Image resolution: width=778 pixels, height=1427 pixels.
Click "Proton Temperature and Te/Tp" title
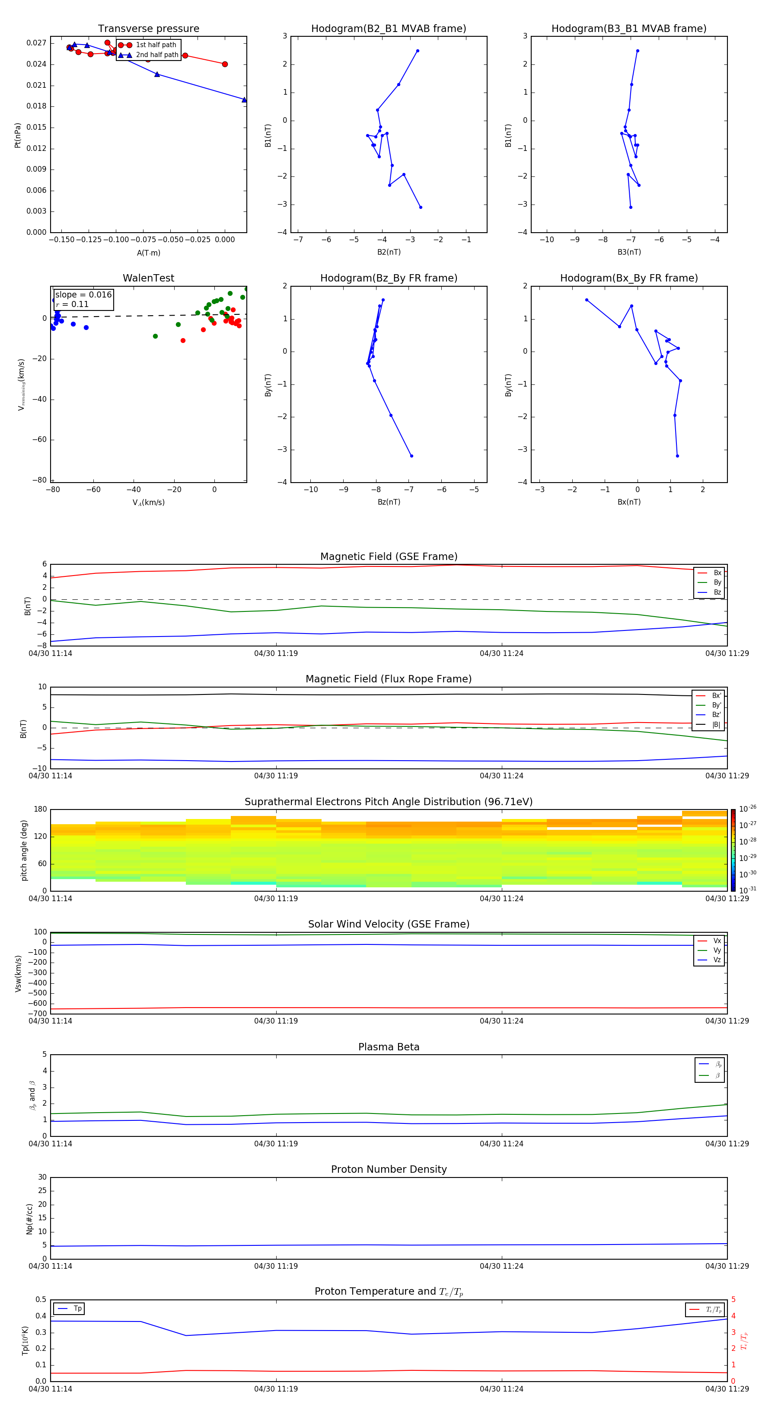click(x=389, y=1292)
